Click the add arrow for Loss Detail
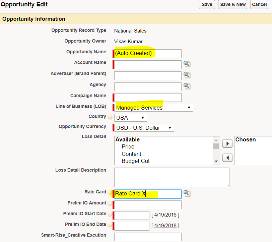 (x=227, y=143)
